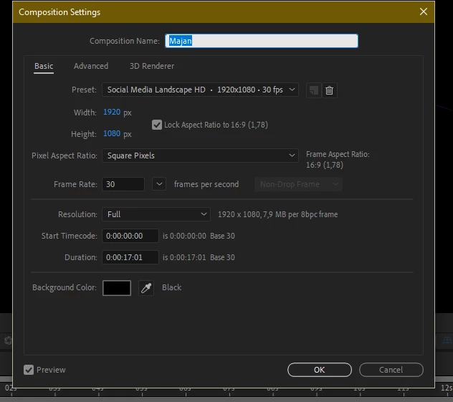Viewport: 453px width, 402px height.
Task: Click the Duration field 0:00:17:01
Action: click(x=130, y=257)
